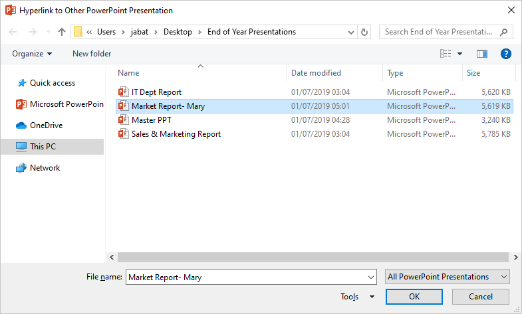Click the change view icon
The width and height of the screenshot is (522, 314).
point(446,54)
